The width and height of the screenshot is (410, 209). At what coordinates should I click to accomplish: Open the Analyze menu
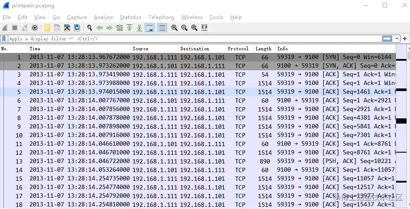[x=103, y=17]
